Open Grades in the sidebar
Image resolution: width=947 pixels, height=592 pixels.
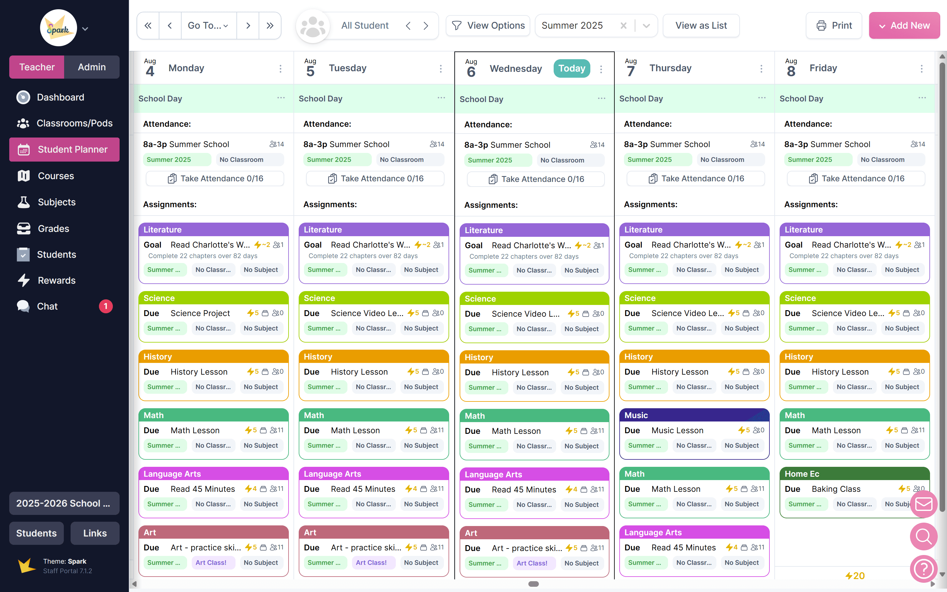53,228
